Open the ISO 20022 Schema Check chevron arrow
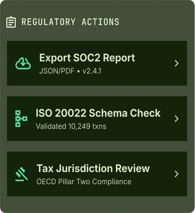 176,119
